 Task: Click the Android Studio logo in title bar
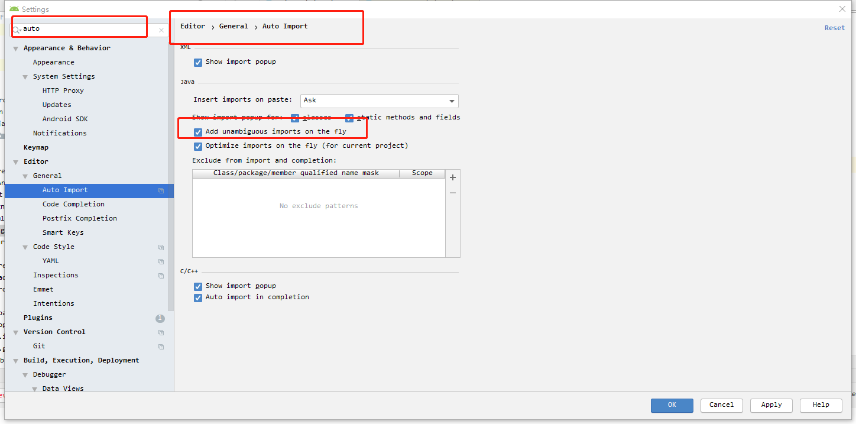coord(14,9)
